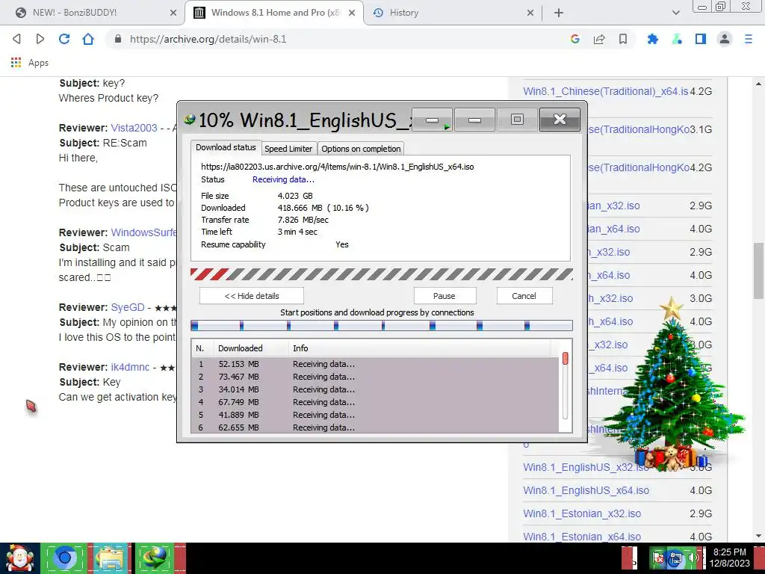Viewport: 765px width, 574px height.
Task: Click the web page vertical scrollbar thumb
Action: pyautogui.click(x=758, y=271)
